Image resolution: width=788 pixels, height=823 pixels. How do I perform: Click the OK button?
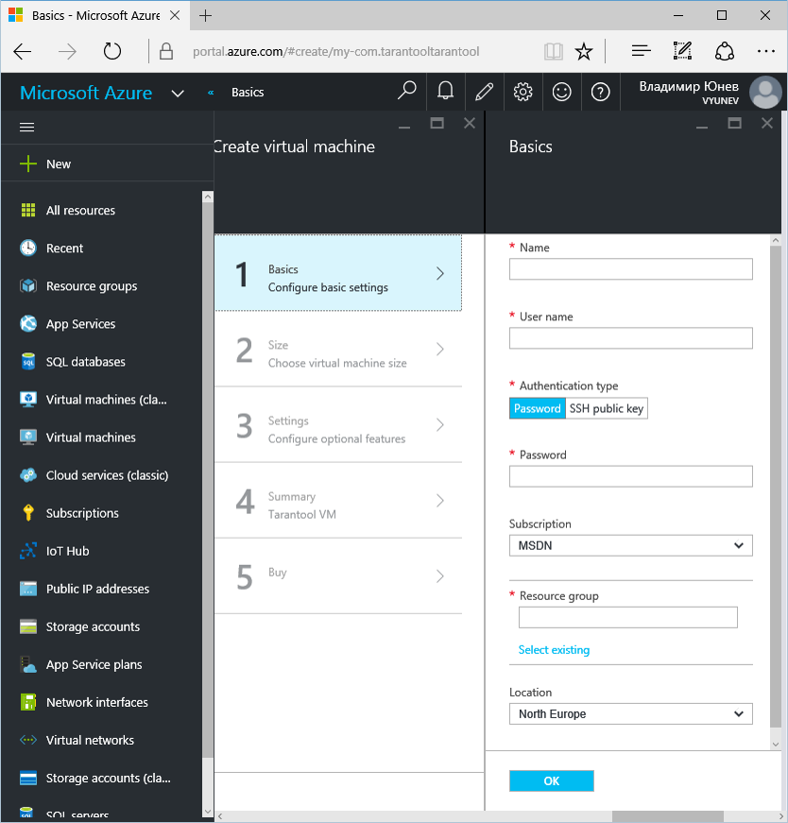coord(551,780)
